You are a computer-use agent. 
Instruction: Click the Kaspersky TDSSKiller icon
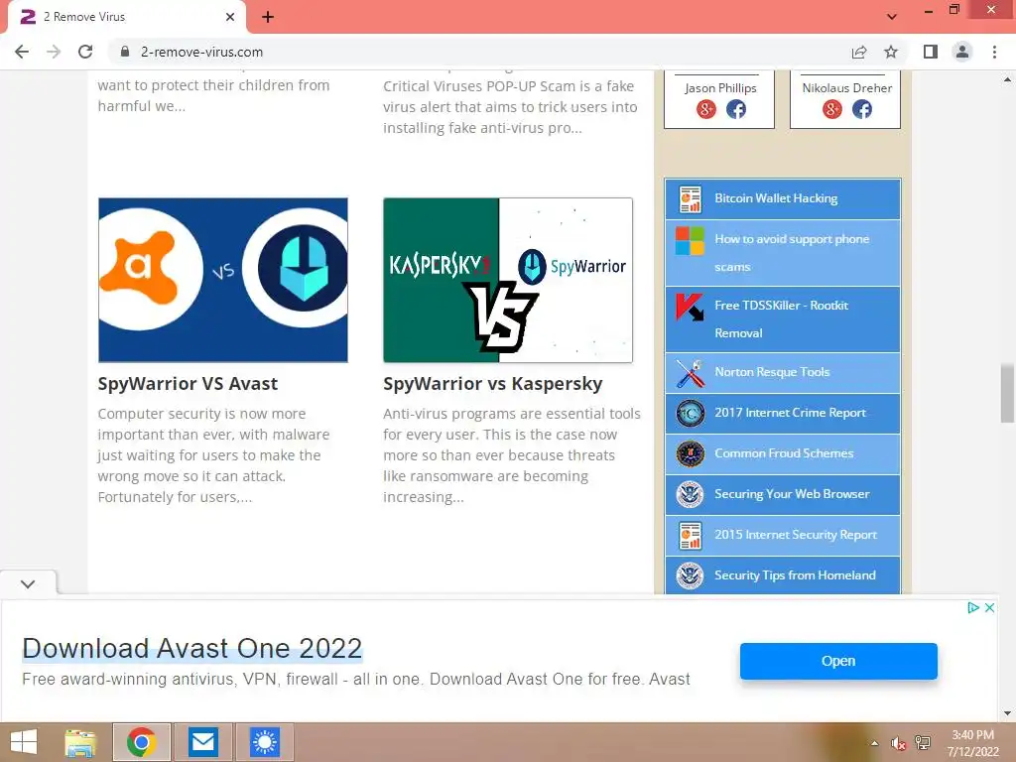click(690, 308)
